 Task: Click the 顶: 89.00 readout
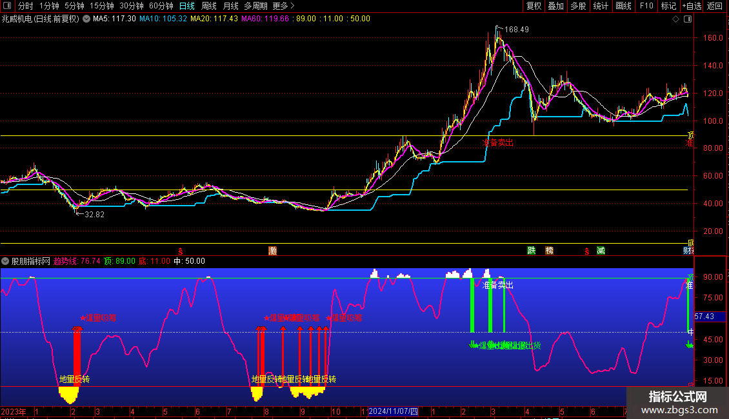click(x=119, y=261)
